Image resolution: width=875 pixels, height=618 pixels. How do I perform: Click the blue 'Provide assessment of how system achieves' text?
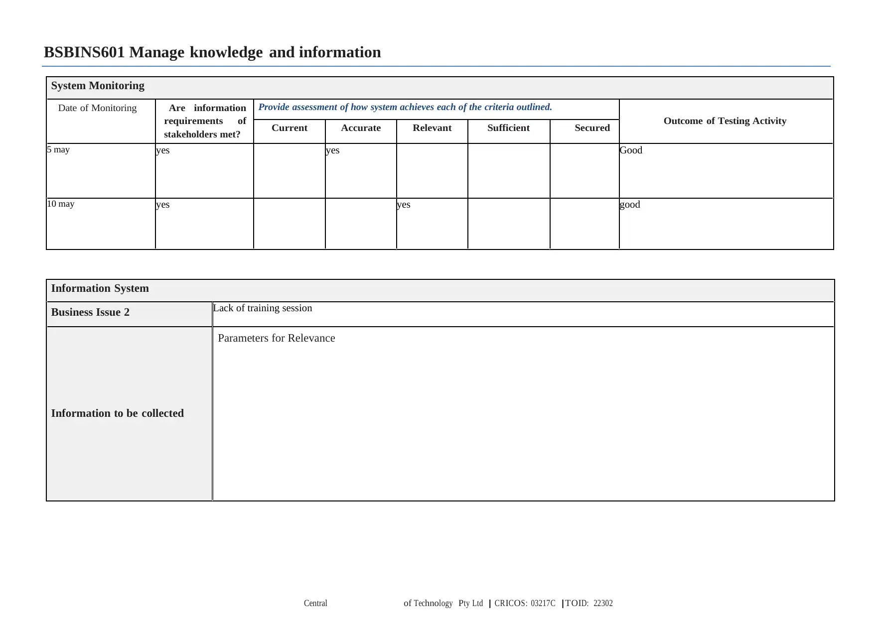point(405,107)
